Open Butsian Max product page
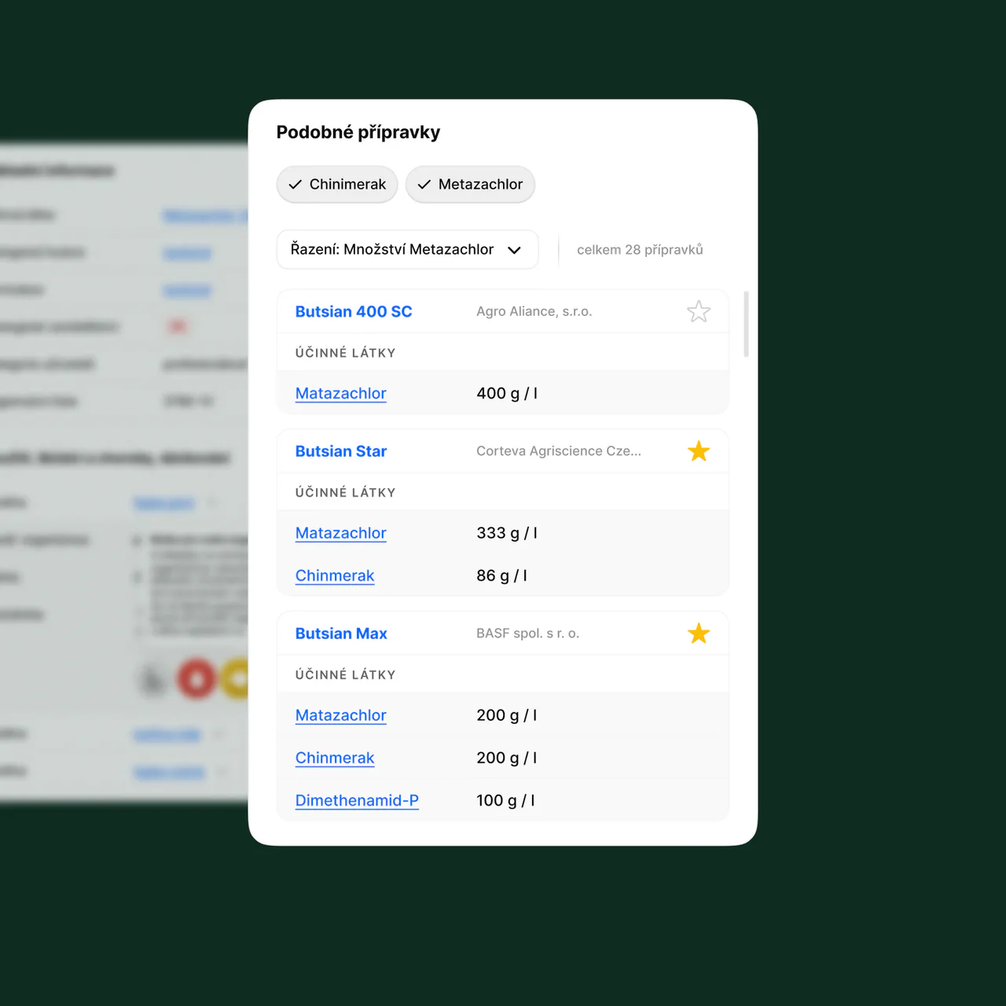This screenshot has height=1006, width=1006. tap(341, 633)
